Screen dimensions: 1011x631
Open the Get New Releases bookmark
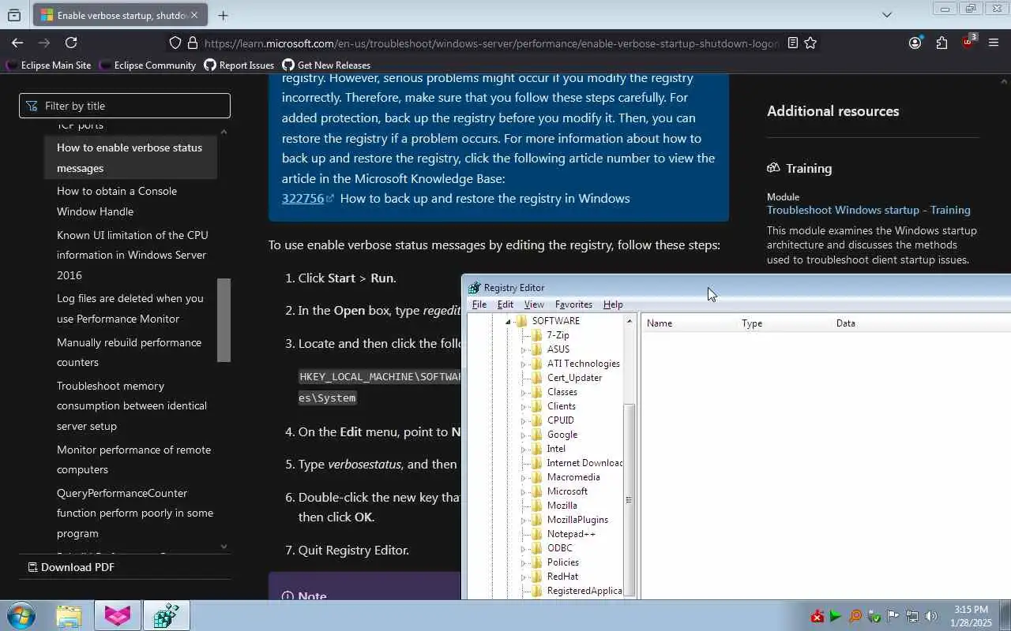pos(326,65)
